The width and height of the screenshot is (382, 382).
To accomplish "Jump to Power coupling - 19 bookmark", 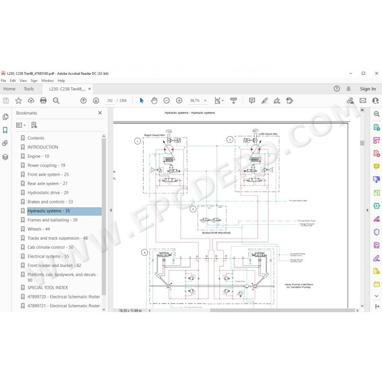I will point(46,165).
